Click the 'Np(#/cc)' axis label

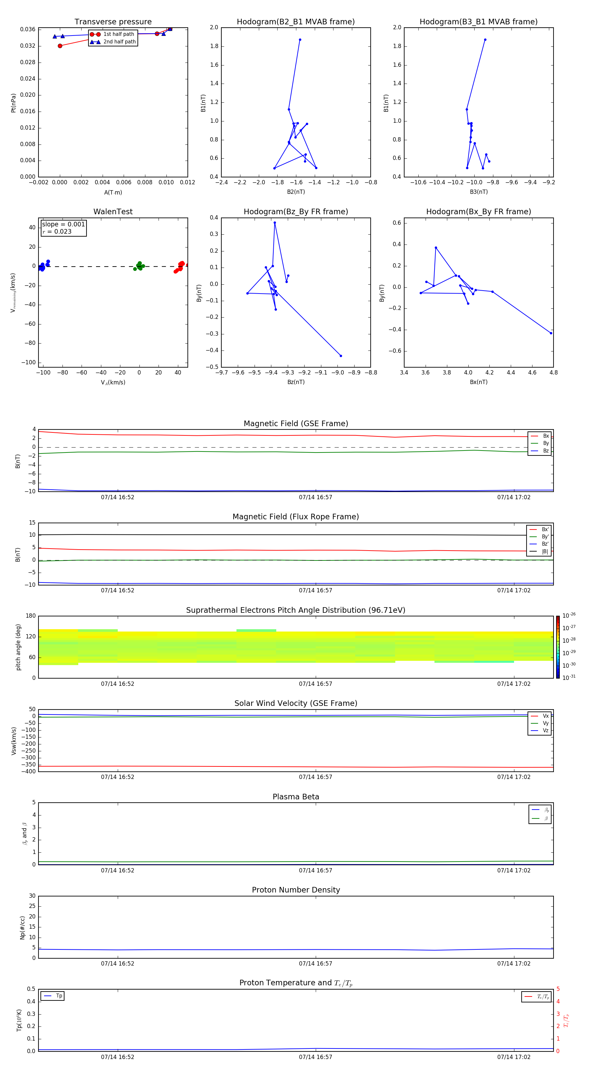tap(23, 927)
